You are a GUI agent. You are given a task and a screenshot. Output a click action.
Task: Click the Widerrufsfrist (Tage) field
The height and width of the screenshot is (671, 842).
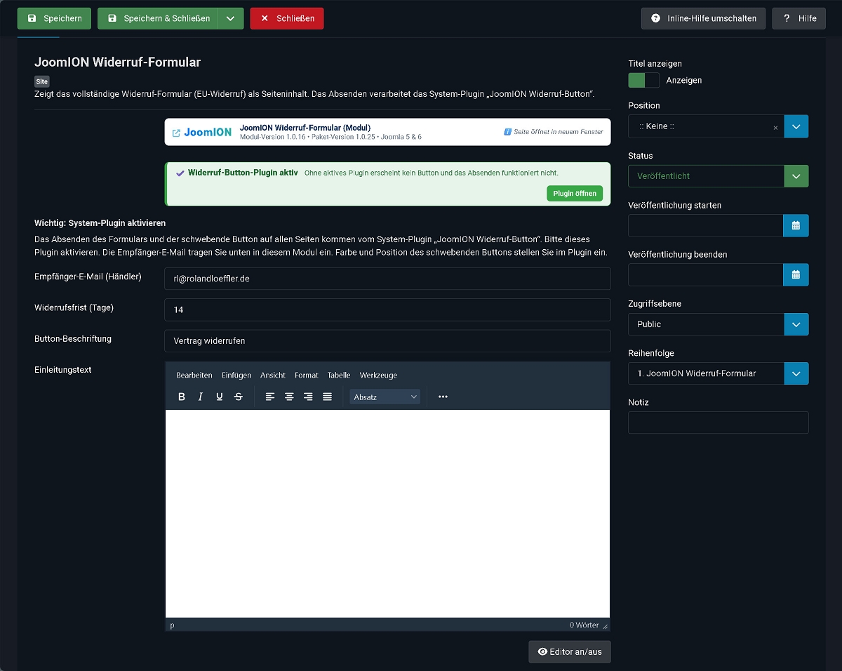[x=387, y=310]
